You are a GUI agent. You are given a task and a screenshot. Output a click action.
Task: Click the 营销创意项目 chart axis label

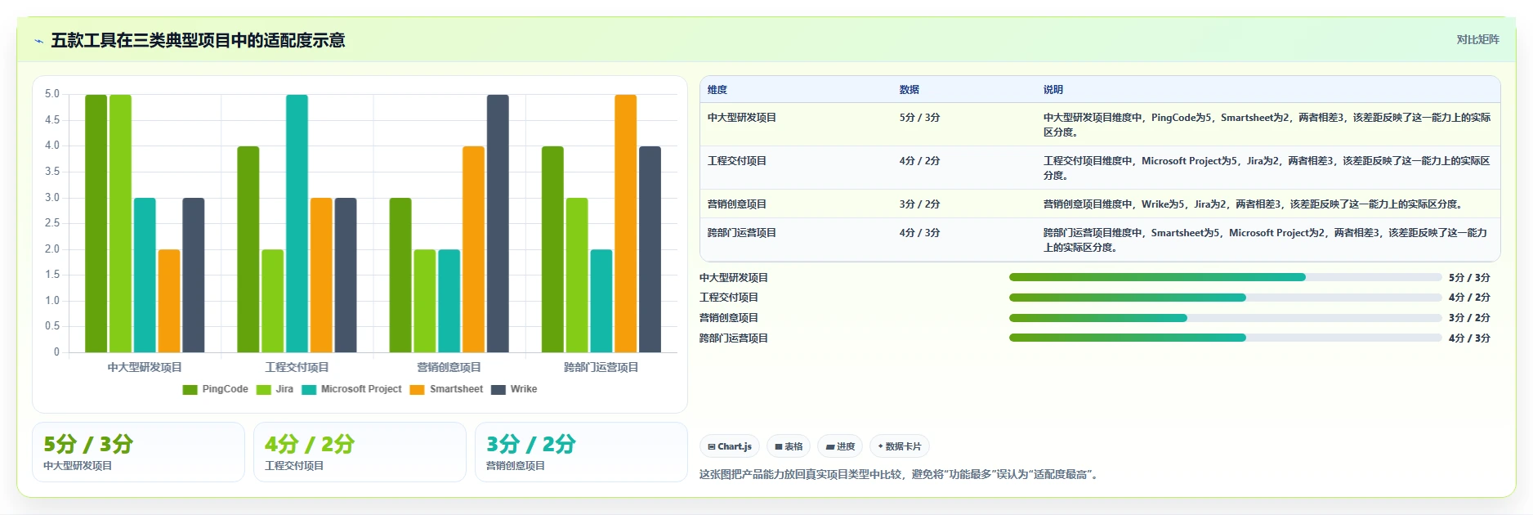click(449, 368)
